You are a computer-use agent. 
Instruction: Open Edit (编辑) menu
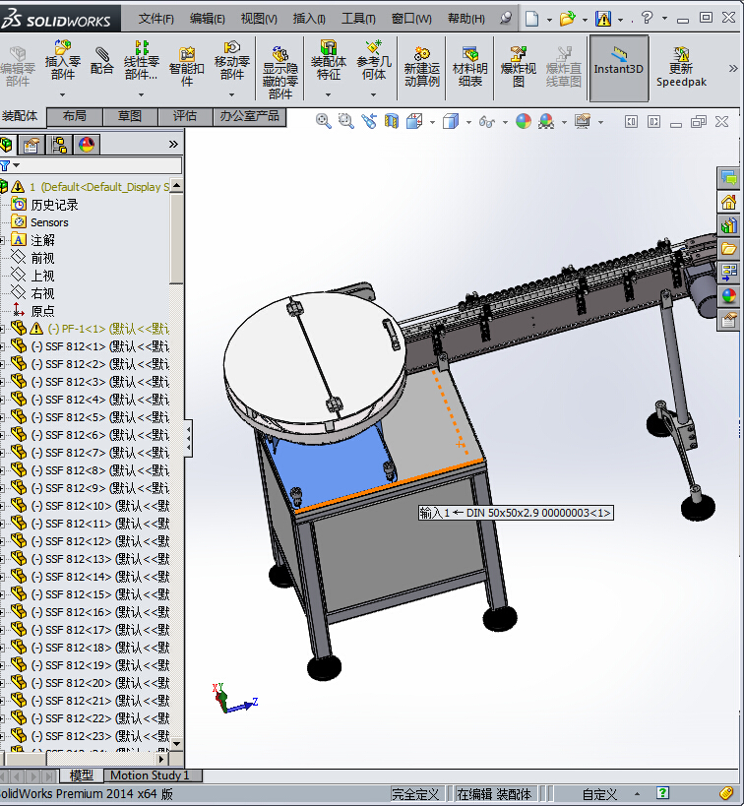click(x=208, y=19)
